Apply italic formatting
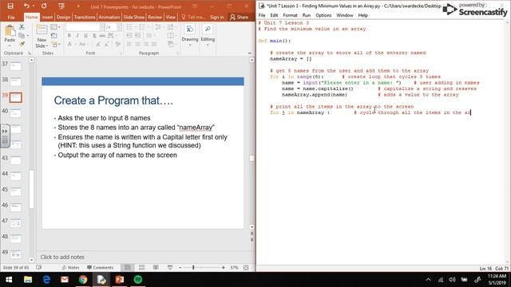The height and width of the screenshot is (287, 511). point(77,35)
